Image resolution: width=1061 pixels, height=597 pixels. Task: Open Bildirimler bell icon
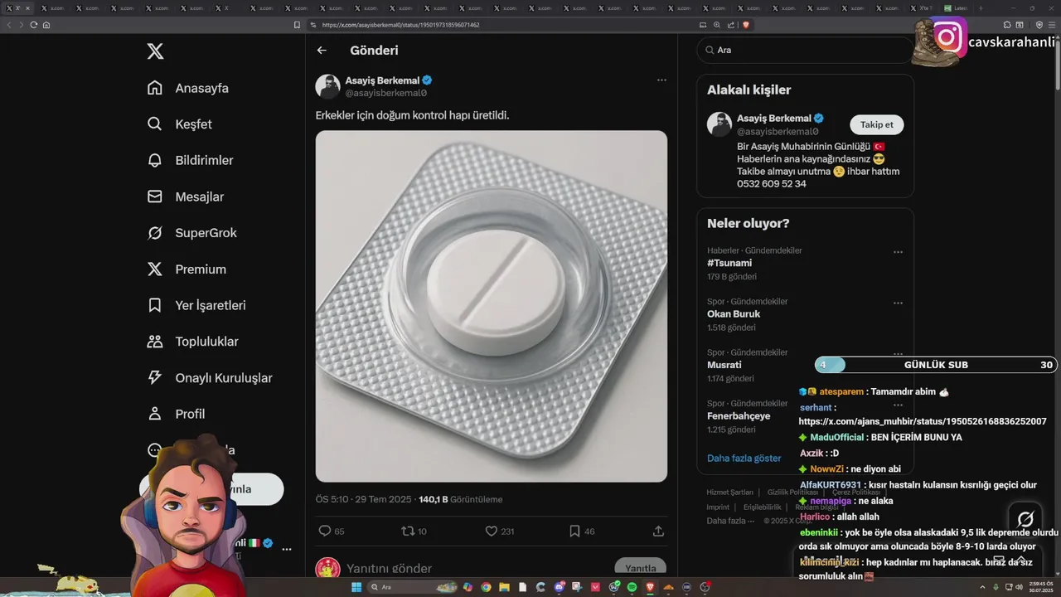(154, 160)
